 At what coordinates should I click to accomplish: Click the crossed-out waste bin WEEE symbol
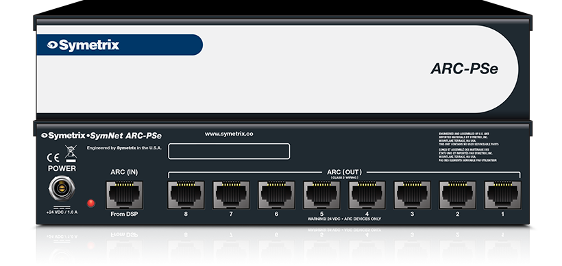click(71, 154)
